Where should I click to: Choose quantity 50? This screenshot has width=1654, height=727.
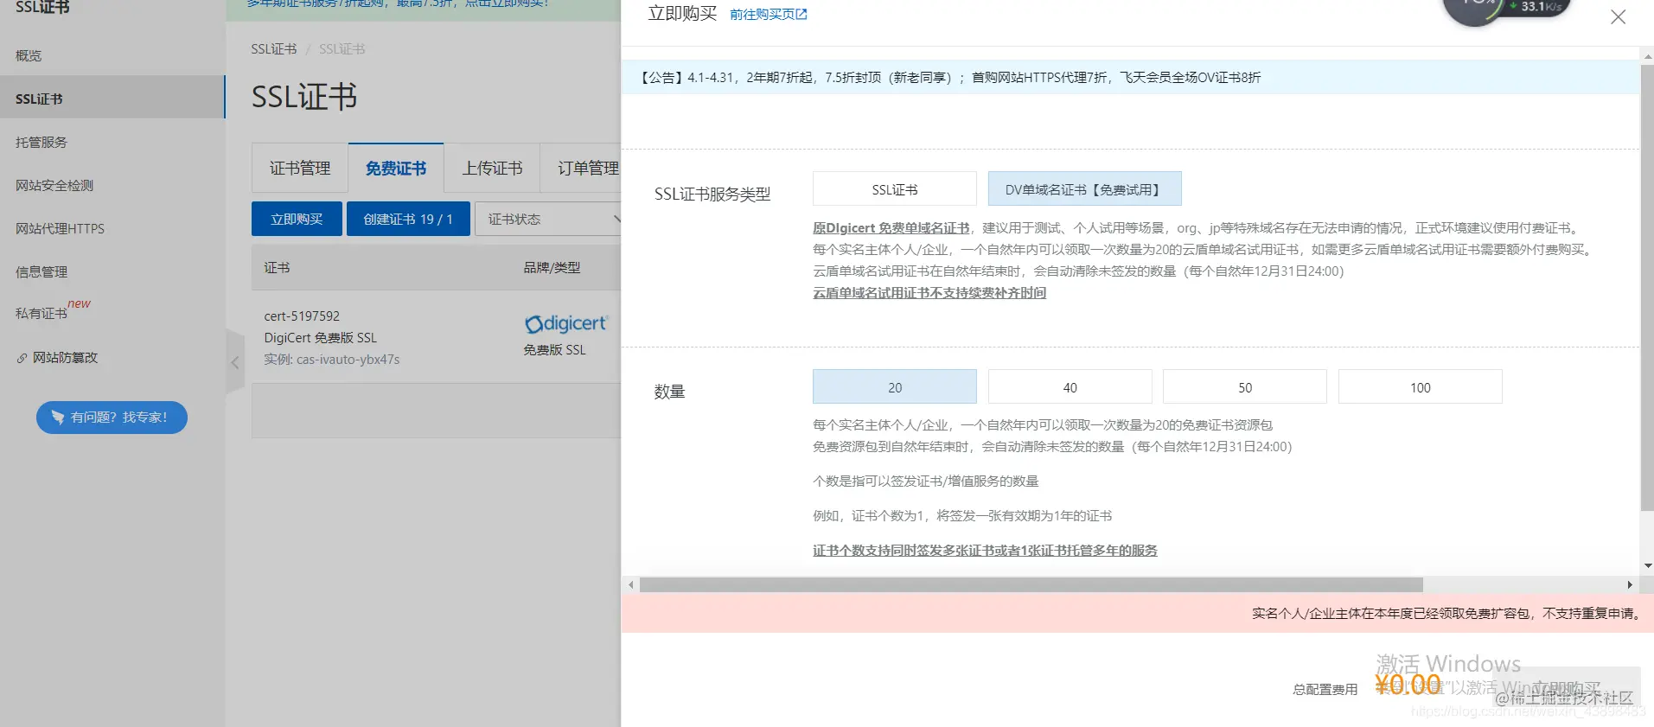[x=1245, y=387]
